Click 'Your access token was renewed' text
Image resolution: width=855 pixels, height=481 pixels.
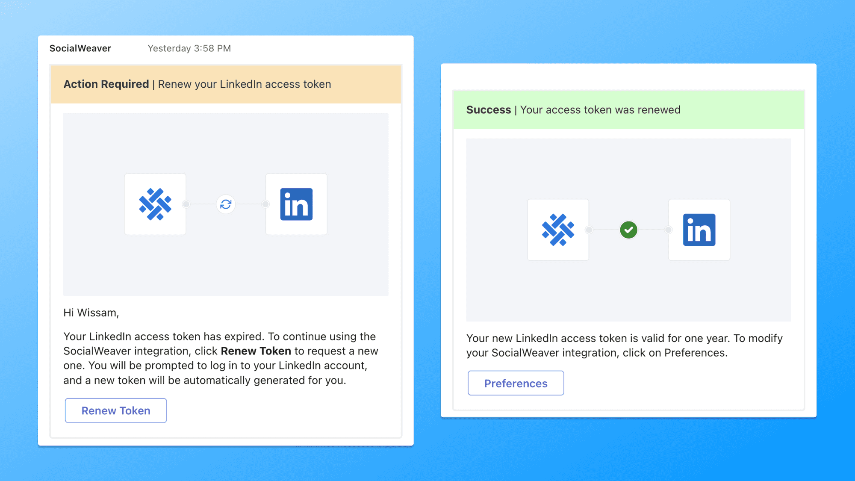point(600,110)
